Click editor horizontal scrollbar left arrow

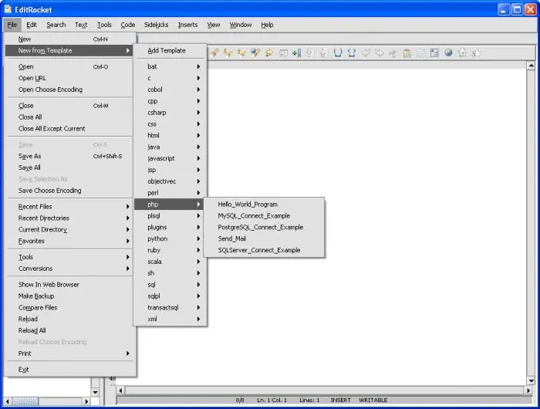pyautogui.click(x=120, y=390)
